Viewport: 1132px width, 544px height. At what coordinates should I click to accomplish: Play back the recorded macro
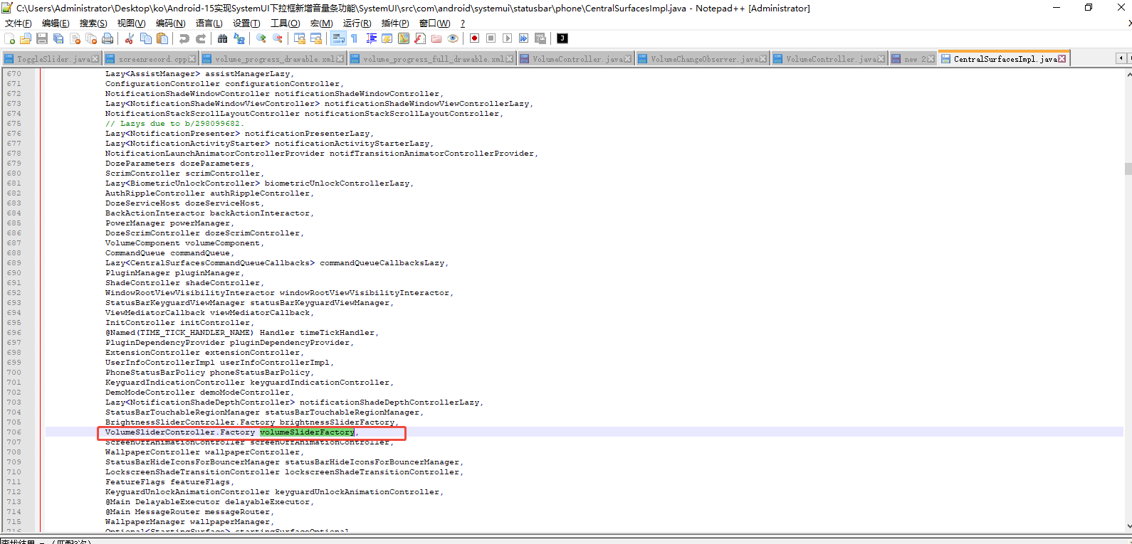pyautogui.click(x=507, y=38)
